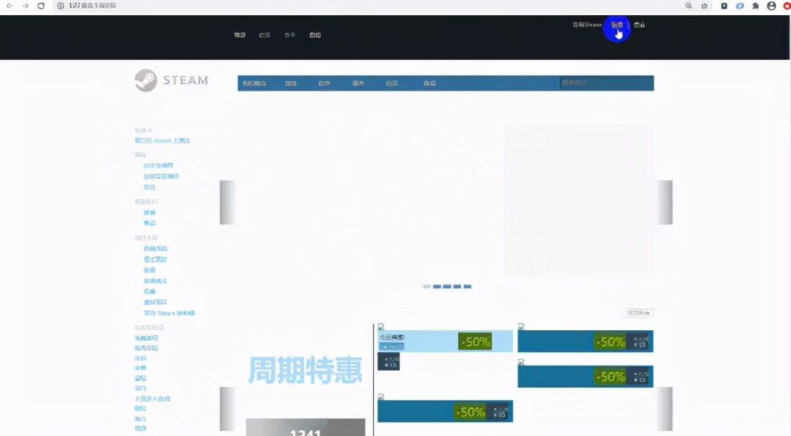Viewport: 791px width, 436px height.
Task: Bookmark this page with the star icon
Action: coord(704,6)
